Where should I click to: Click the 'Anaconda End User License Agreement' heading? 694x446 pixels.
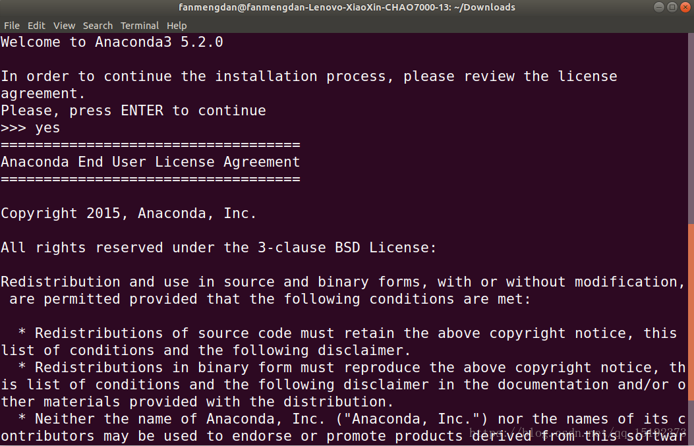click(150, 162)
